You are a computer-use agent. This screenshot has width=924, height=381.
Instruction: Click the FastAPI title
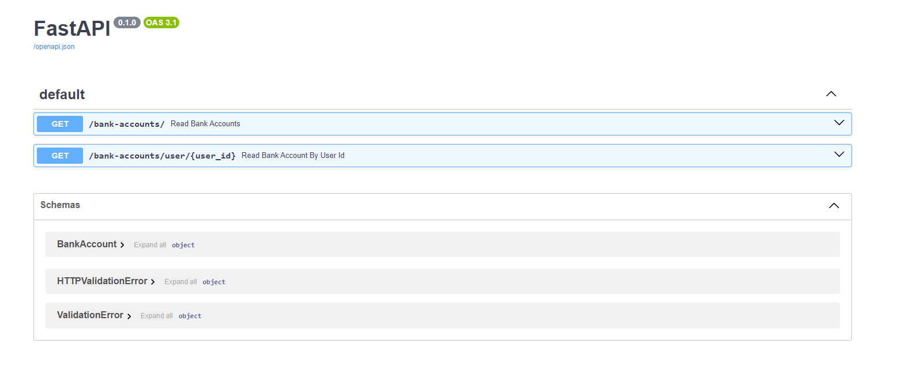pyautogui.click(x=72, y=28)
